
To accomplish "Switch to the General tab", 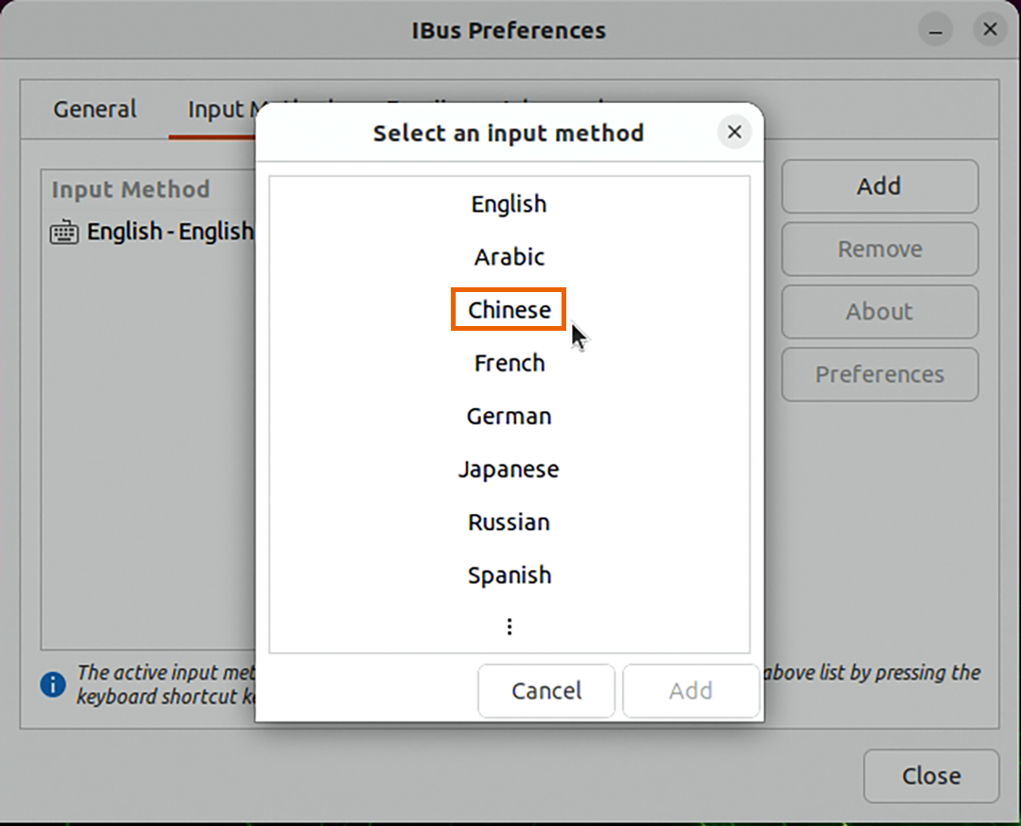I will point(95,110).
